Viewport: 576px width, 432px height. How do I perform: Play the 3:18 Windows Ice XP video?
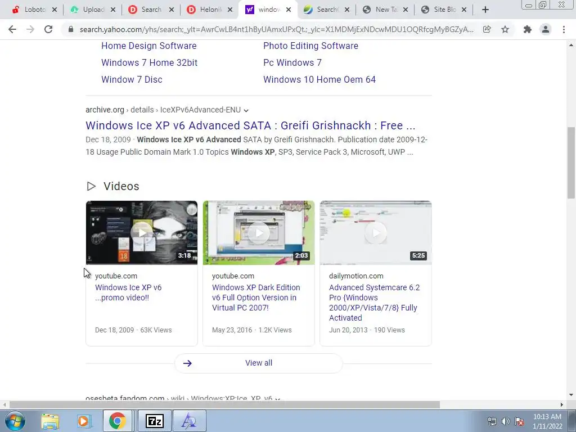point(141,232)
